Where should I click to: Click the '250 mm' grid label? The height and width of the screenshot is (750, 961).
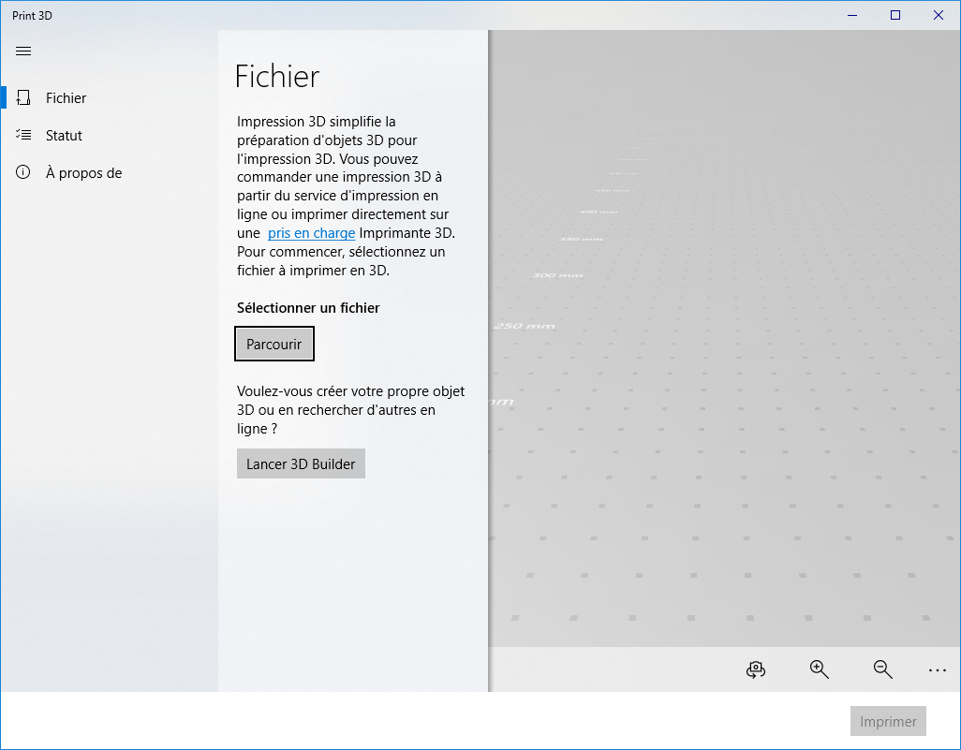(x=525, y=326)
